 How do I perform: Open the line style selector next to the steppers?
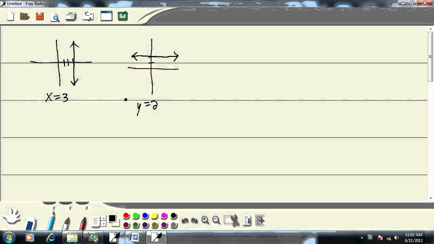96,222
